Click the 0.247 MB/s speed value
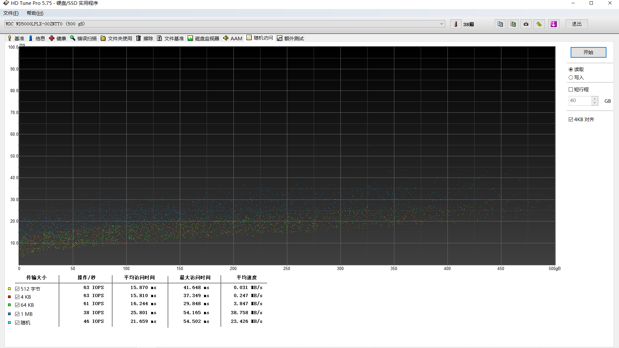 pos(248,296)
